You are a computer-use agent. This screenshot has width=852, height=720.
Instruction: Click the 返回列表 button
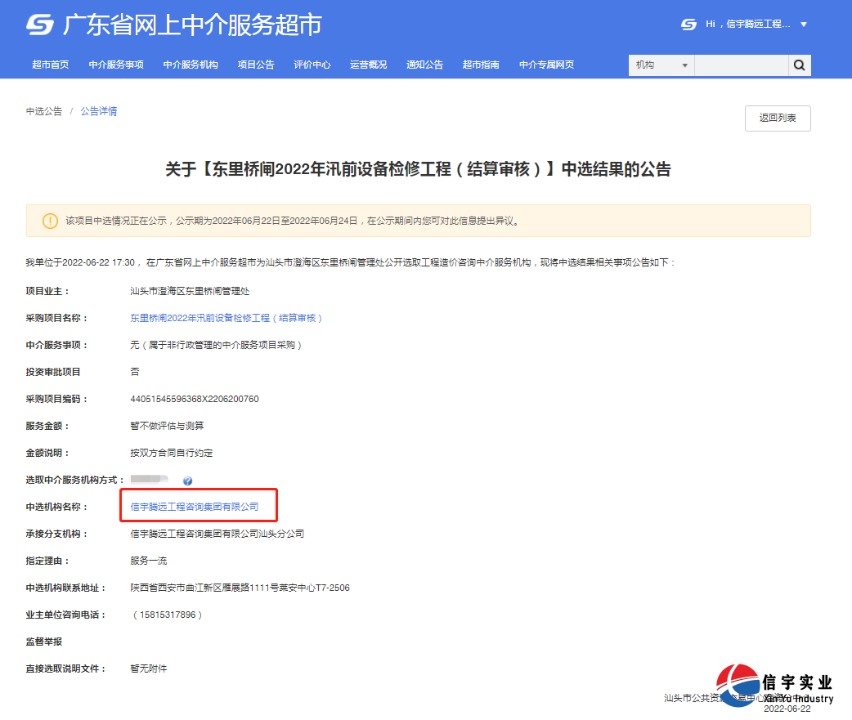point(777,118)
